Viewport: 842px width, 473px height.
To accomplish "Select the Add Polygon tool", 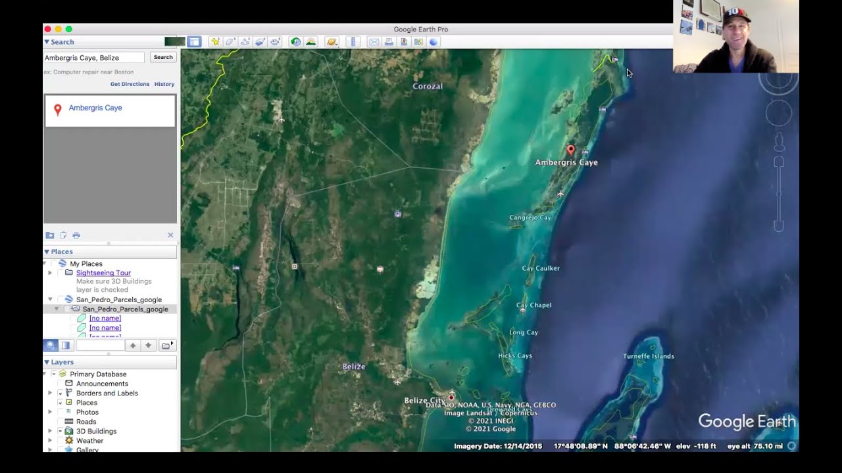I will click(231, 41).
